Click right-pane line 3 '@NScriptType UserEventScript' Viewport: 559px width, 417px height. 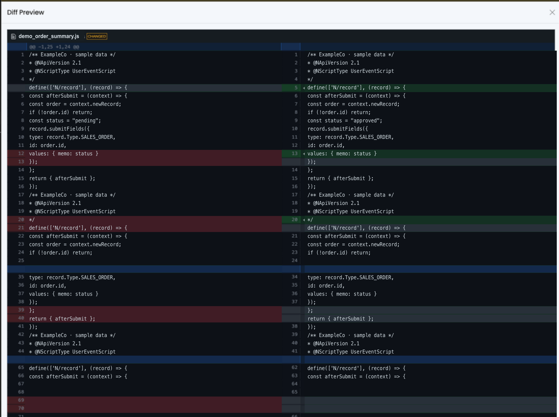tap(351, 71)
